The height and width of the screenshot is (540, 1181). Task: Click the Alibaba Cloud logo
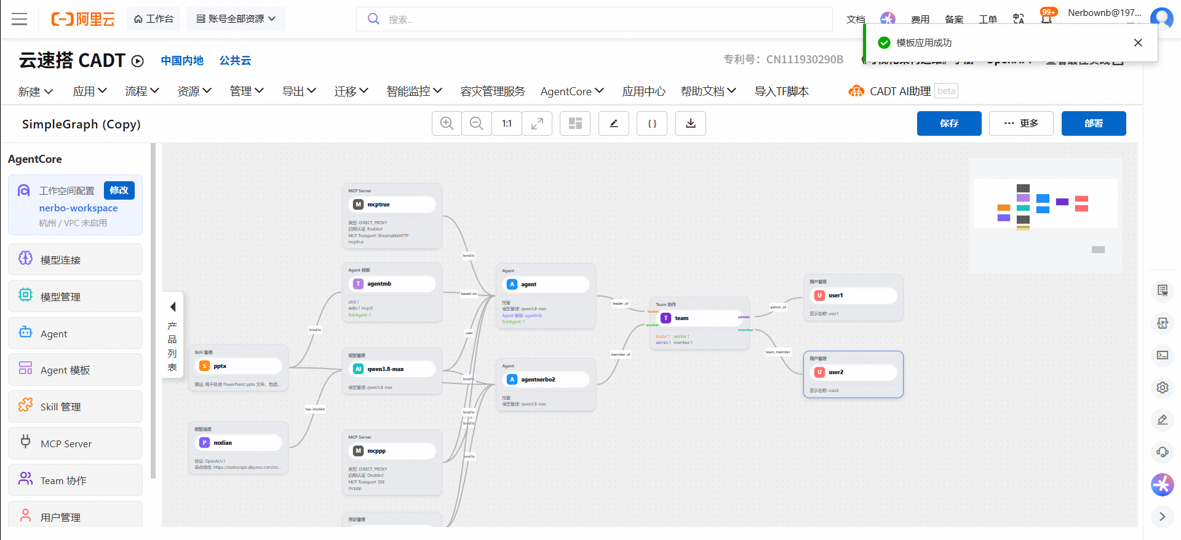pyautogui.click(x=83, y=19)
